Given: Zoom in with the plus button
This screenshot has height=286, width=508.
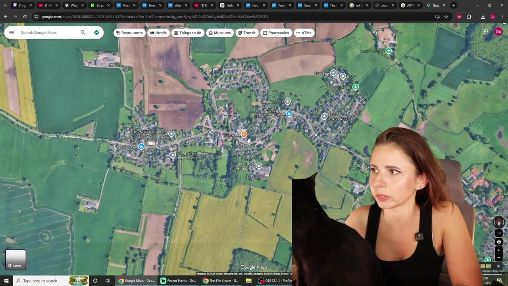Looking at the screenshot, I should pyautogui.click(x=499, y=250).
